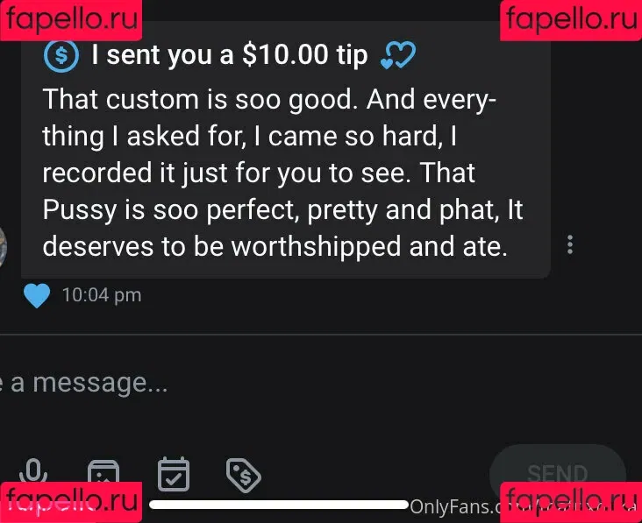Screen dimensions: 642x523
Task: Click the SEND button
Action: [558, 473]
